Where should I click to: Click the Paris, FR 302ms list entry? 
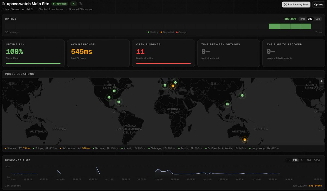point(190,148)
